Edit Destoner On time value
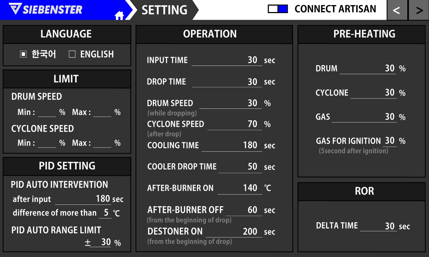This screenshot has width=429, height=257. point(234,232)
